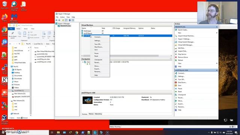240x135 pixels.
Task: Open Recycle Bin on the desktop
Action: tap(4, 5)
